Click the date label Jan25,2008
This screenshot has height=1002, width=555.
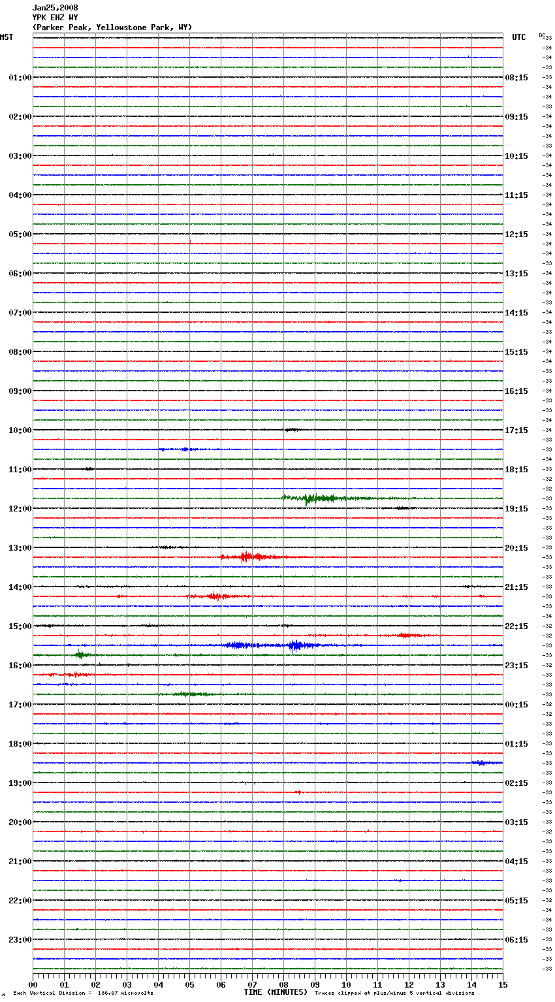55,8
